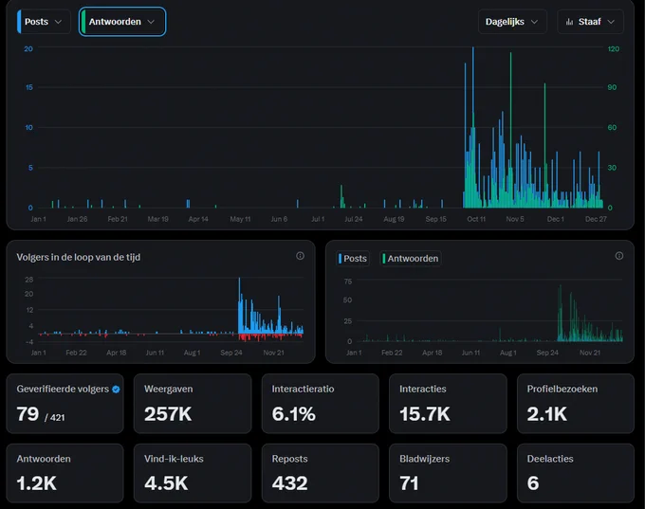Open the Posts metric dropdown
645x509 pixels.
(44, 22)
